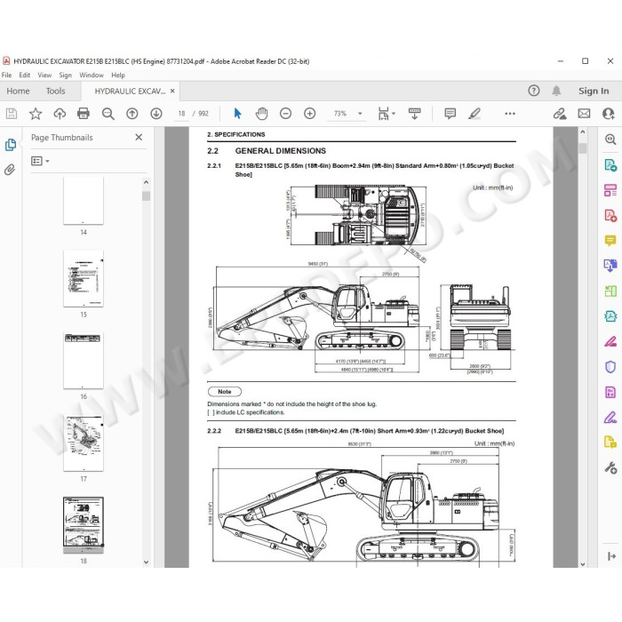The width and height of the screenshot is (622, 622).
Task: Open the Export PDF tool
Action: (610, 164)
